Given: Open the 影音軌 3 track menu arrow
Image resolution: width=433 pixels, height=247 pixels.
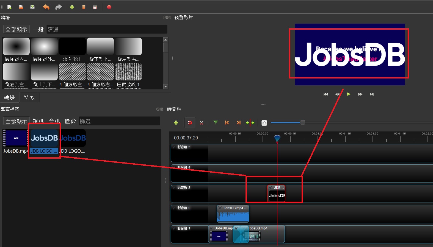Looking at the screenshot, I should click(174, 188).
